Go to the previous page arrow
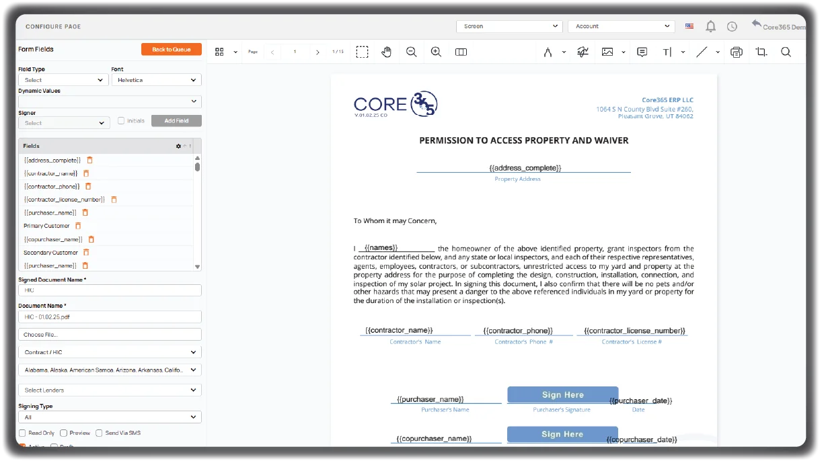 coord(272,52)
